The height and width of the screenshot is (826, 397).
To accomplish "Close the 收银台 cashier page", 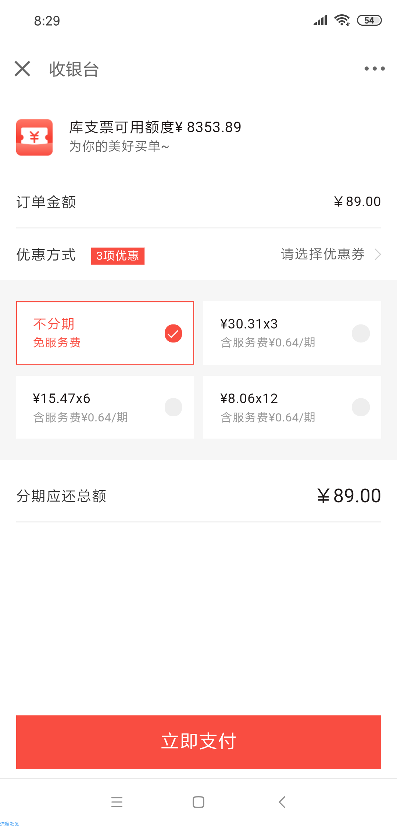I will pyautogui.click(x=22, y=69).
